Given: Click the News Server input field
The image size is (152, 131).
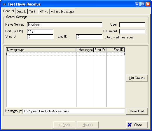Looking at the screenshot, I should click(64, 25).
